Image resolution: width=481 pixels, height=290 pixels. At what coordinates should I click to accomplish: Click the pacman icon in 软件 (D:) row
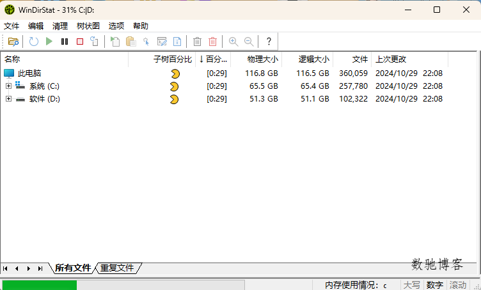pyautogui.click(x=174, y=99)
